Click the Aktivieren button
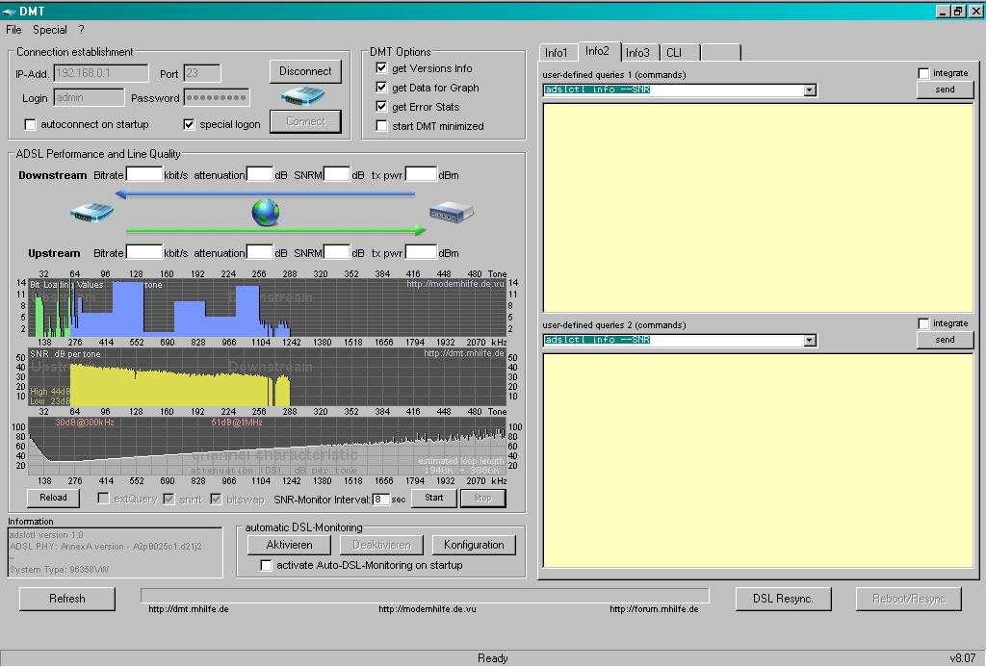This screenshot has height=667, width=986. (289, 545)
